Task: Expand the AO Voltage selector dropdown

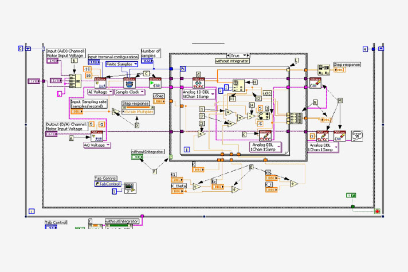Action: [97, 145]
